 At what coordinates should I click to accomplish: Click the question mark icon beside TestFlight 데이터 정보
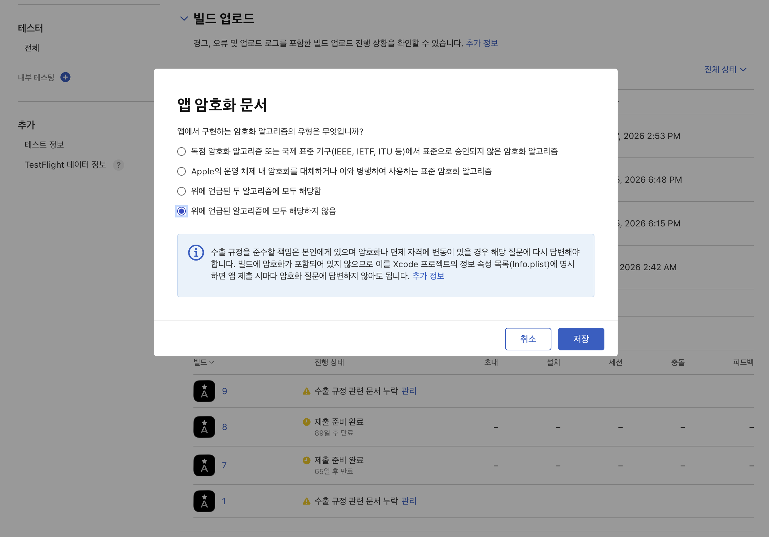click(x=118, y=165)
